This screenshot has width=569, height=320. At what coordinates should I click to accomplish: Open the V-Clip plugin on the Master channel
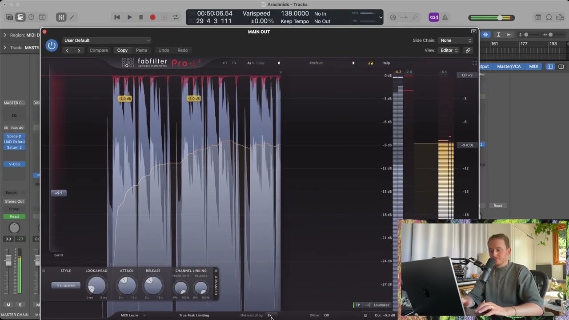click(x=14, y=164)
